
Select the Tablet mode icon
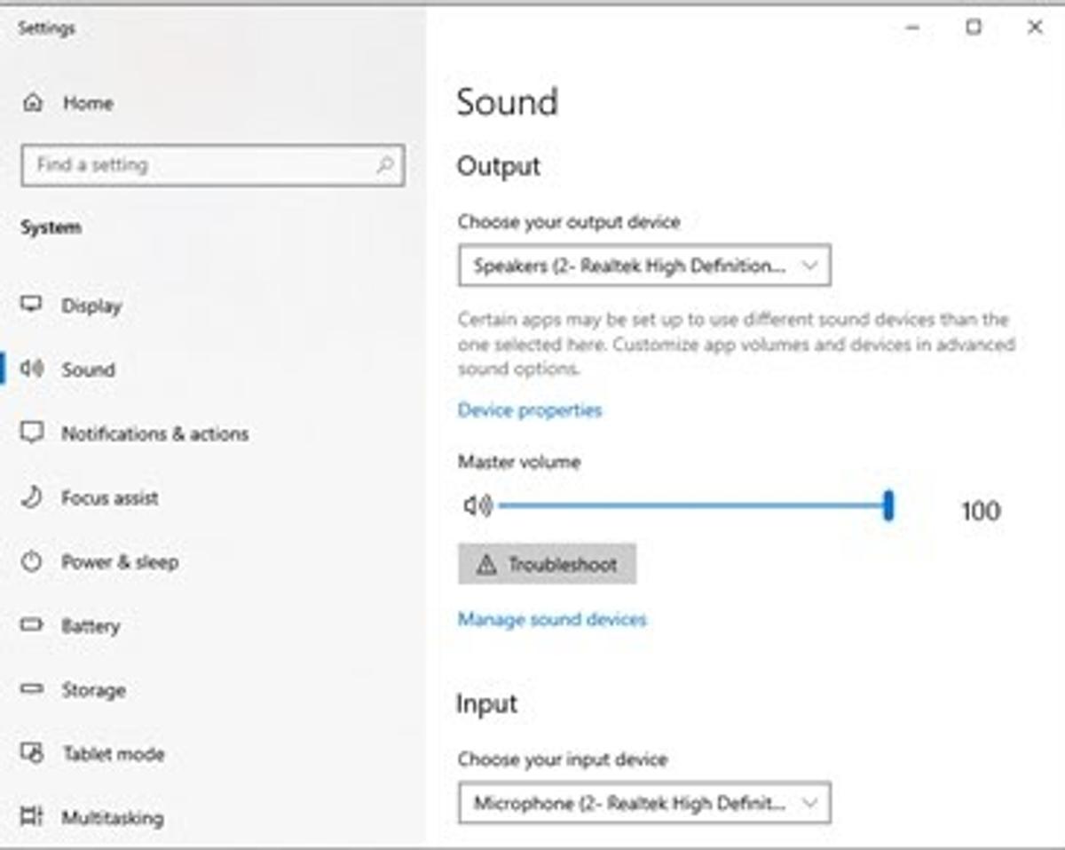tap(34, 754)
